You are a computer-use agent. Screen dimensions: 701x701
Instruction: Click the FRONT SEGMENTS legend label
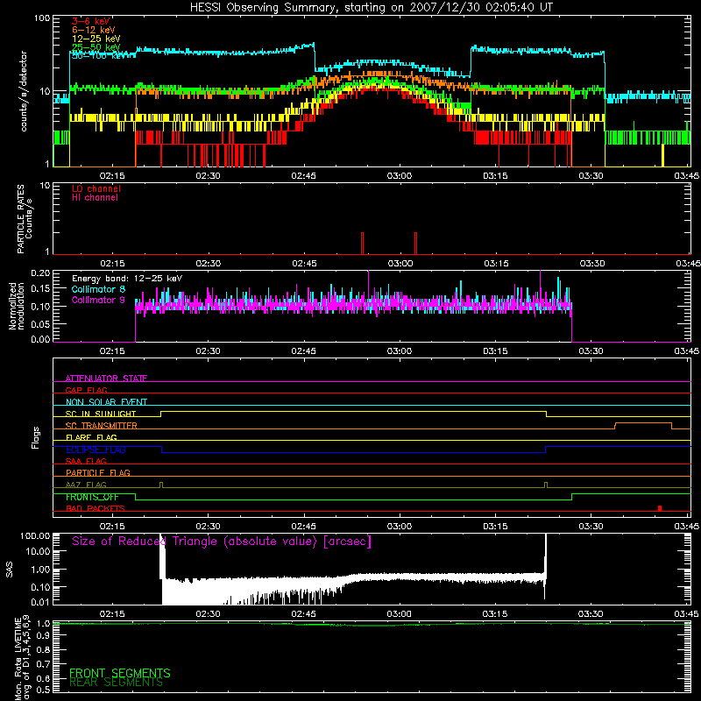[x=120, y=673]
